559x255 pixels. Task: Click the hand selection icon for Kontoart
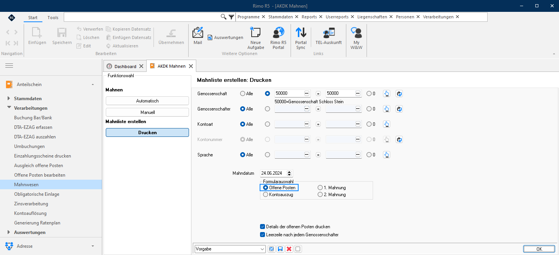pos(386,124)
